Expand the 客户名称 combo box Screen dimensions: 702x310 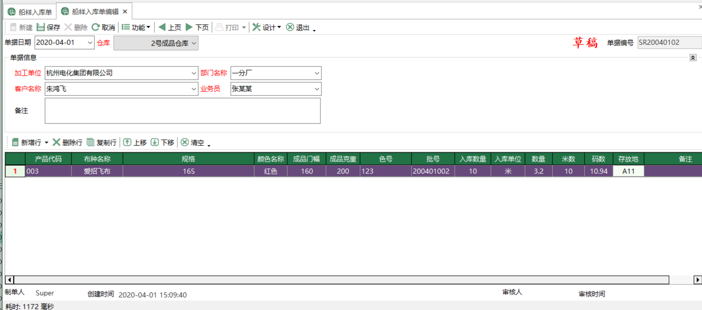click(x=193, y=89)
